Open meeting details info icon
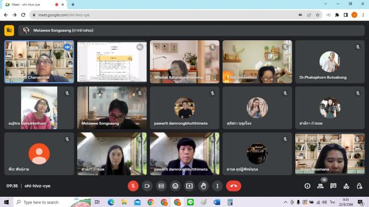The image size is (369, 207). (307, 186)
